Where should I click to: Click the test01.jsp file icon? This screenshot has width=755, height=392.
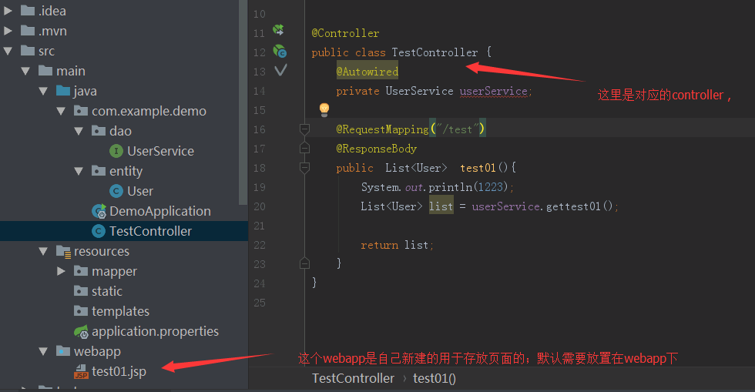click(81, 371)
